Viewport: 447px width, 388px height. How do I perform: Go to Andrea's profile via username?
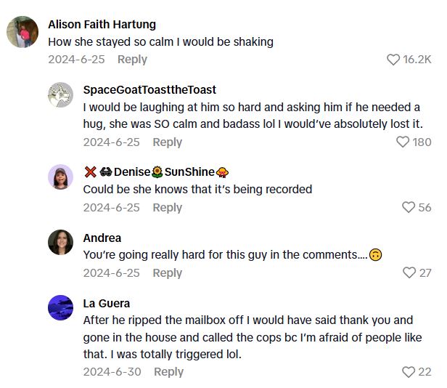102,238
